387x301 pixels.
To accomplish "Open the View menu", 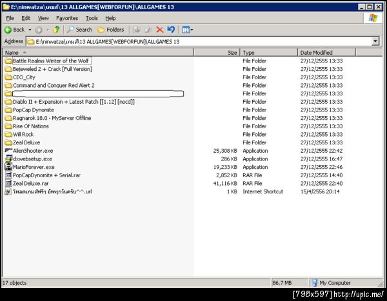I will pos(43,18).
